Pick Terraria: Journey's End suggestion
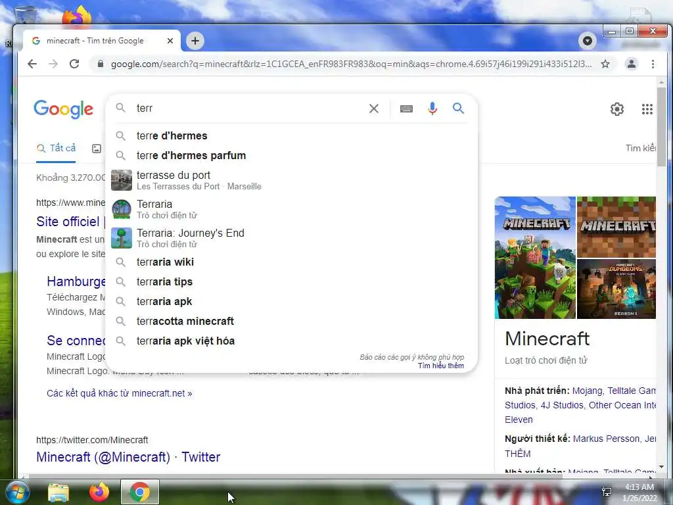 [x=291, y=238]
